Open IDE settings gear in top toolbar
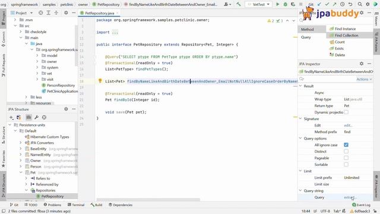The height and width of the screenshot is (214, 380). coord(368,4)
